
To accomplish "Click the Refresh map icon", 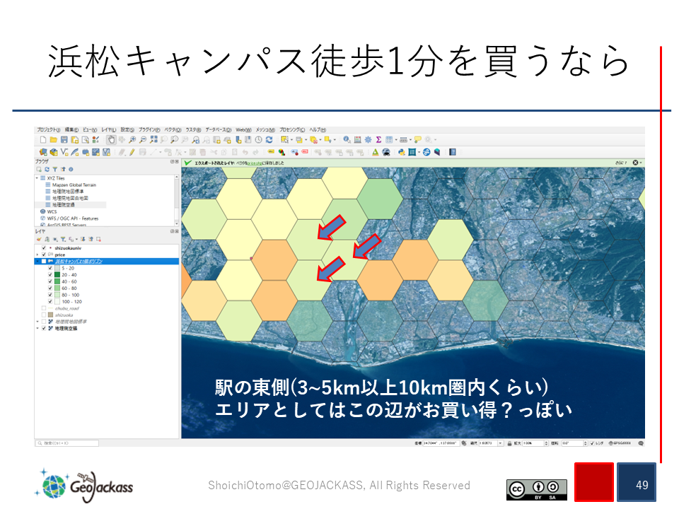I will coord(269,140).
